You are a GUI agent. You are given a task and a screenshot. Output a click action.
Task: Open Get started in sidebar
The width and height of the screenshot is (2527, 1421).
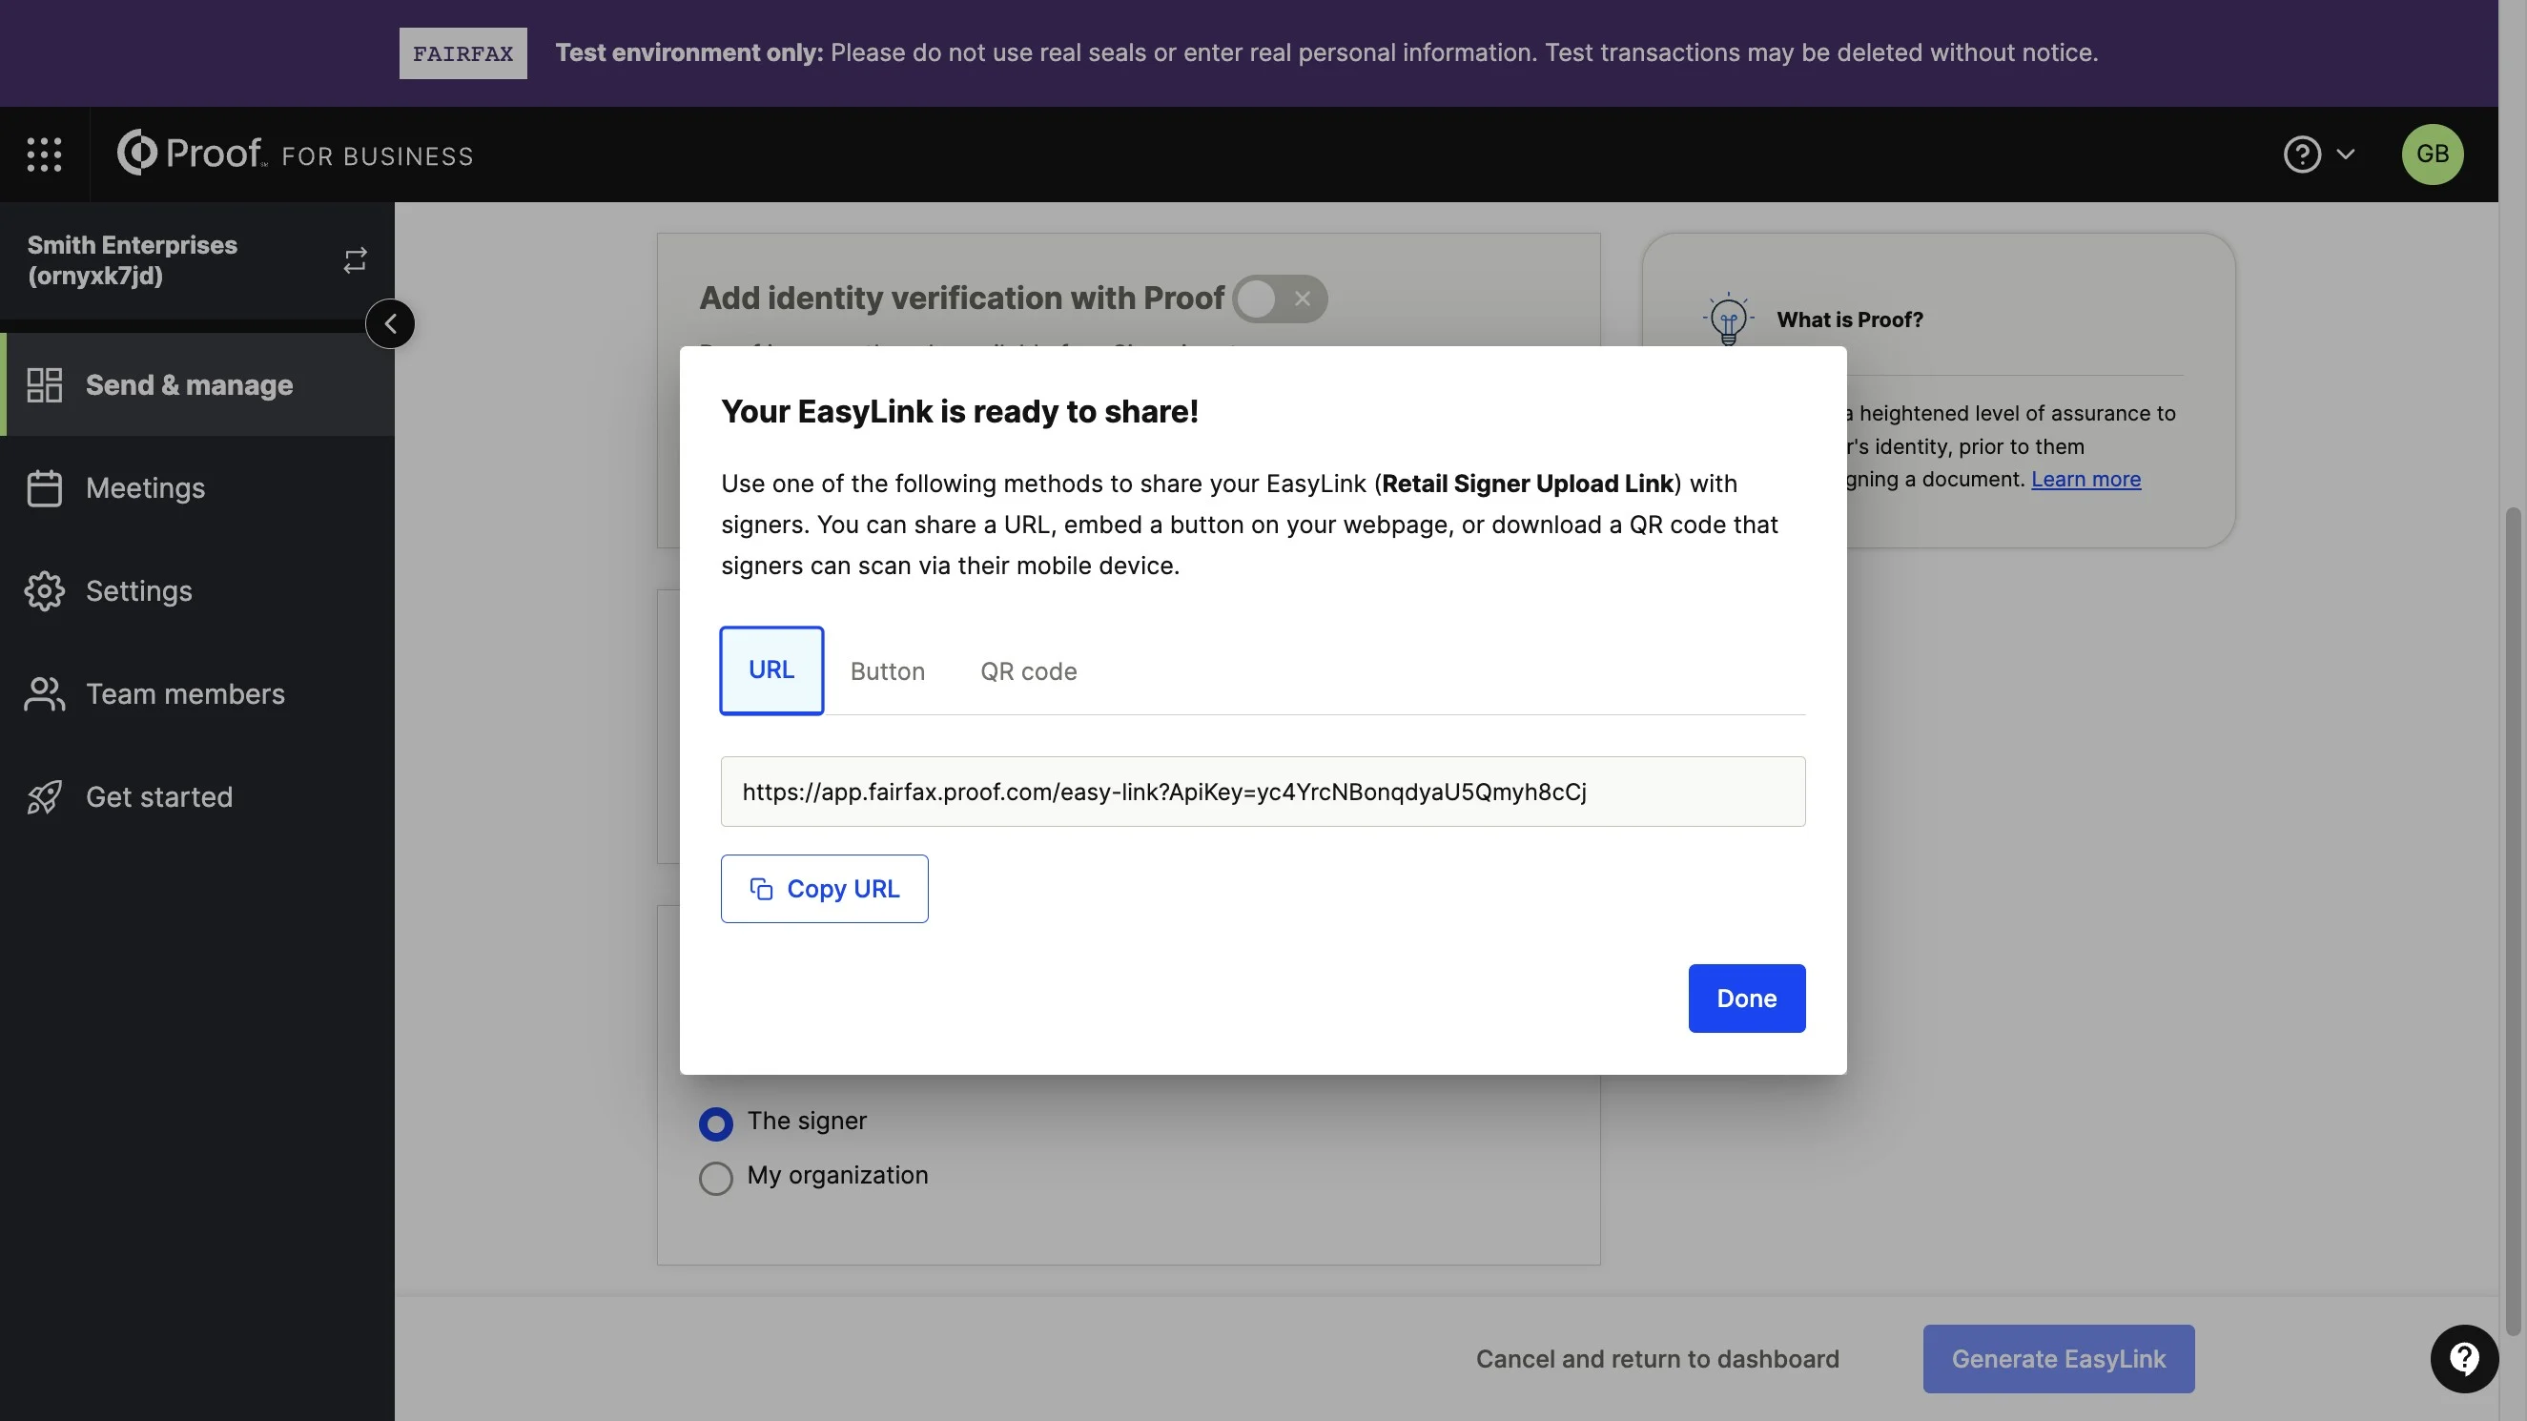[x=197, y=797]
